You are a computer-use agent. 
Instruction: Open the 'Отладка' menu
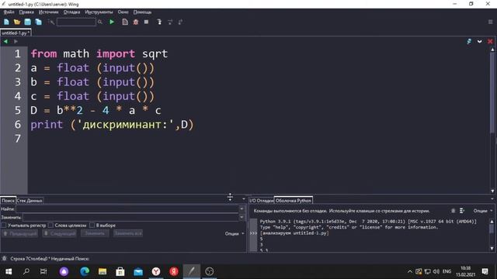(x=71, y=12)
